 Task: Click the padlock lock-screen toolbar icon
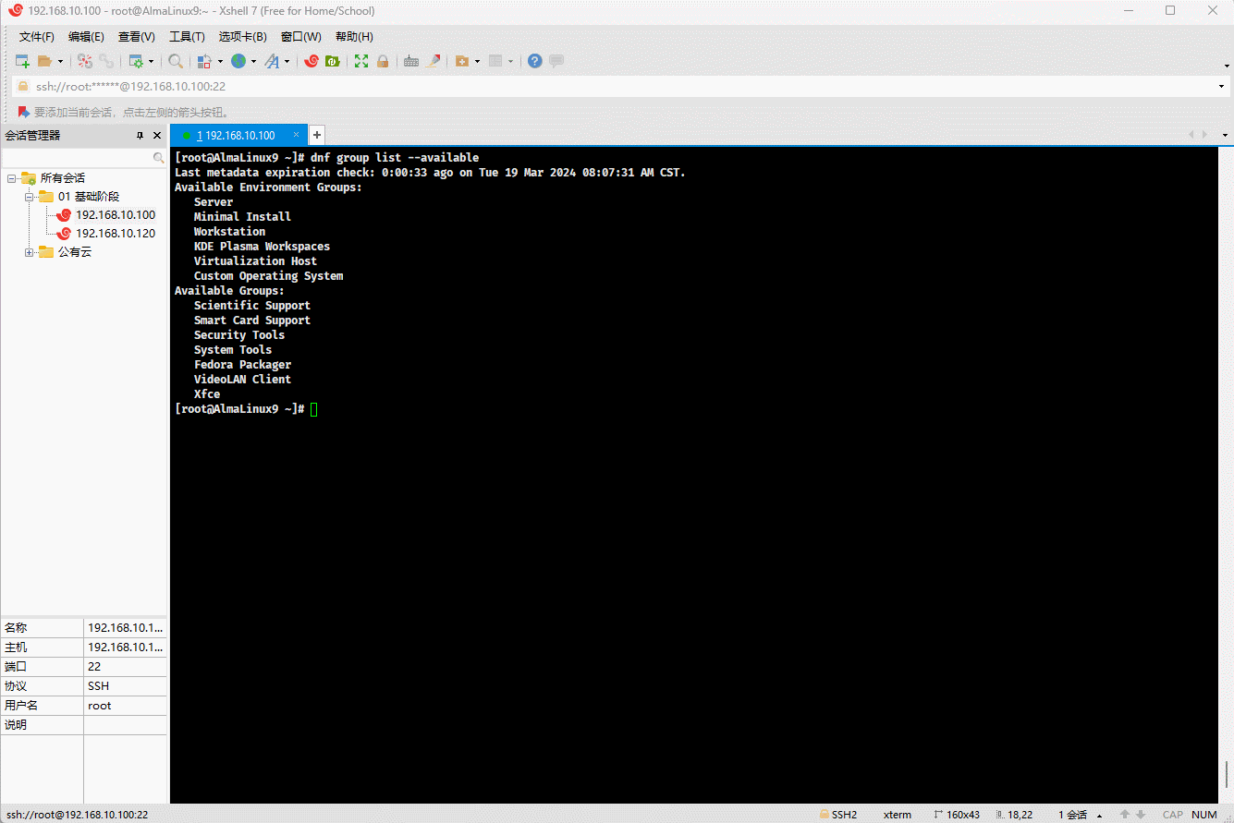coord(383,61)
